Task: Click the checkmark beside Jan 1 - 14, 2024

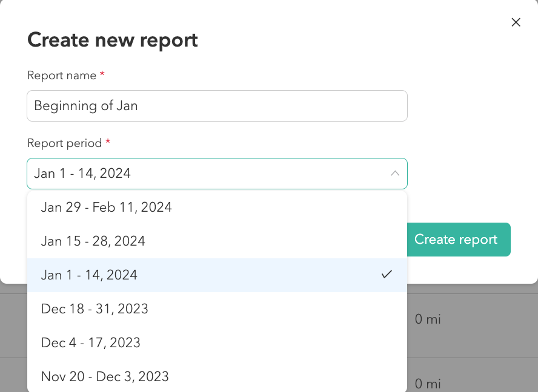Action: pos(387,275)
